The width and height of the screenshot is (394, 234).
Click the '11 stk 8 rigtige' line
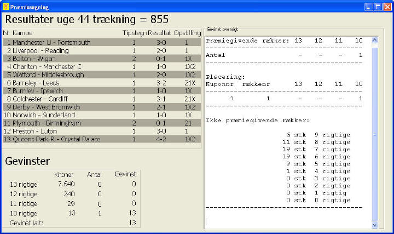(x=316, y=142)
